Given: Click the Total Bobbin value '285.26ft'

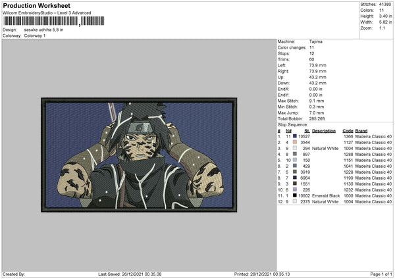Looking at the screenshot, I should coord(317,118).
